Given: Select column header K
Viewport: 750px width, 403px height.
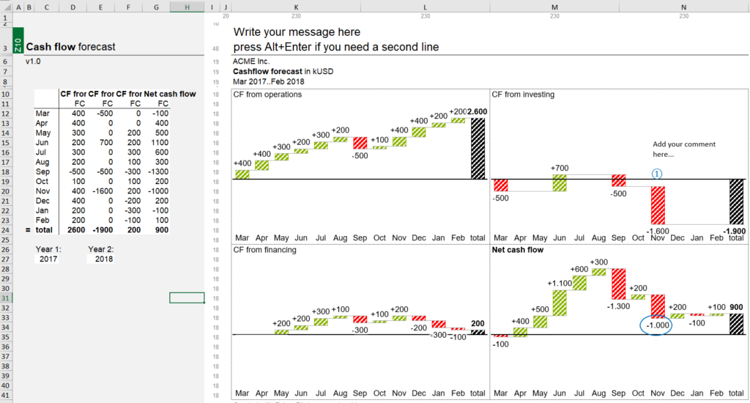Looking at the screenshot, I should (296, 7).
